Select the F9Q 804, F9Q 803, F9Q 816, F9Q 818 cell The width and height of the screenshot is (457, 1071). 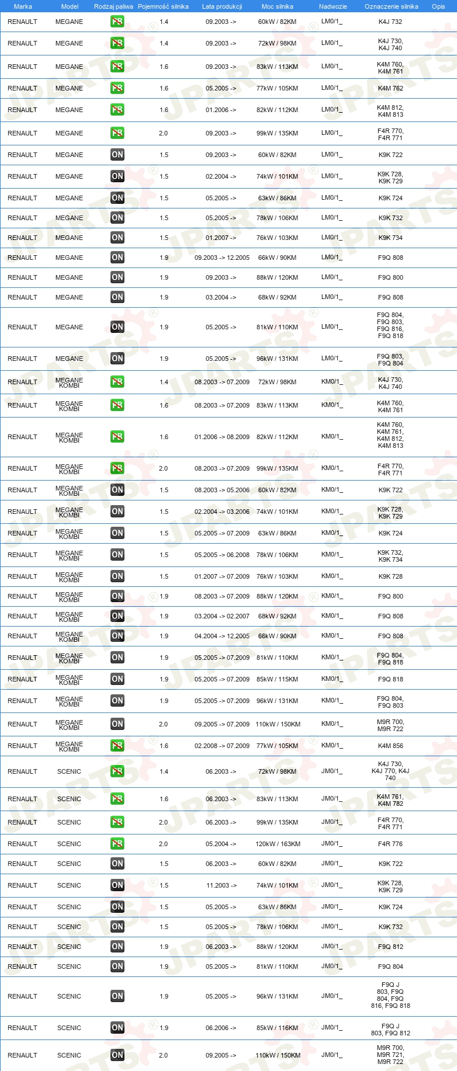390,325
